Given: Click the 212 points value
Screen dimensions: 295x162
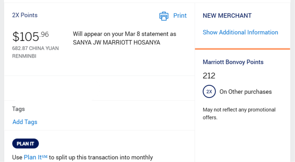Looking at the screenshot, I should click(209, 76).
